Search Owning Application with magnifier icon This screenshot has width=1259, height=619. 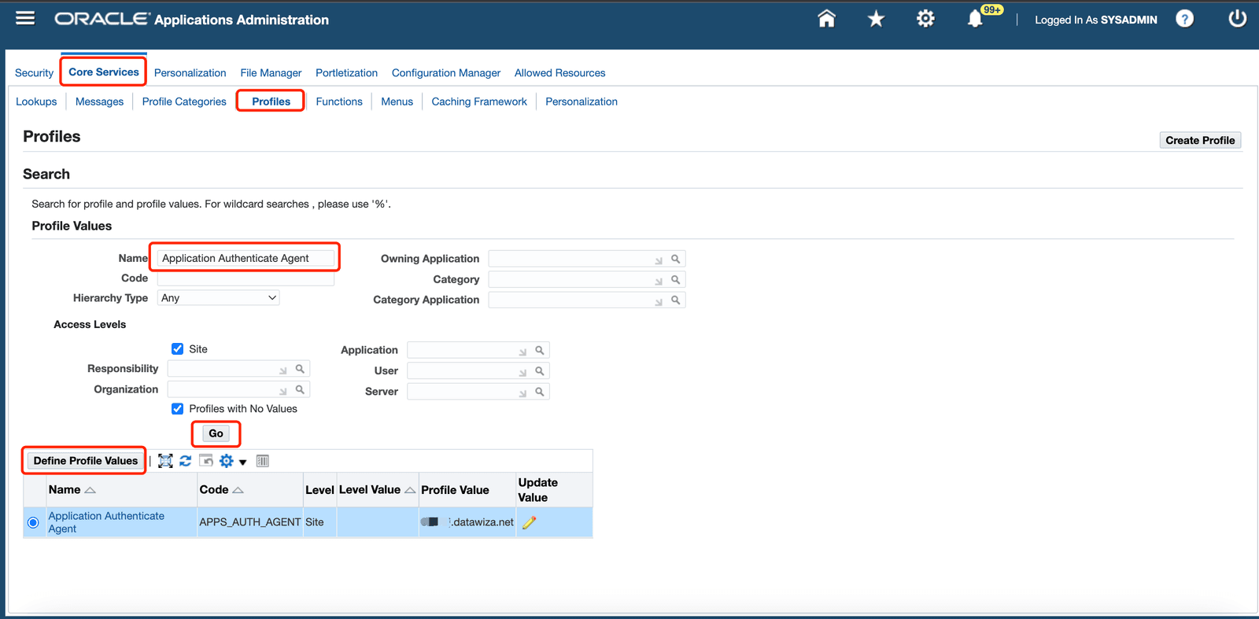pos(675,259)
